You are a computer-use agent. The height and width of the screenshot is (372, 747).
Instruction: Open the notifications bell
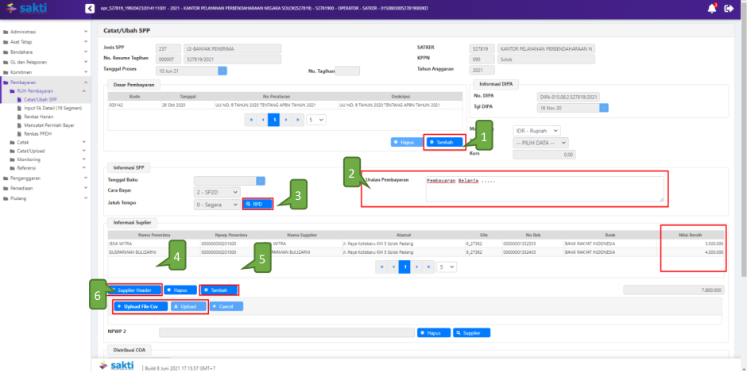pyautogui.click(x=711, y=9)
